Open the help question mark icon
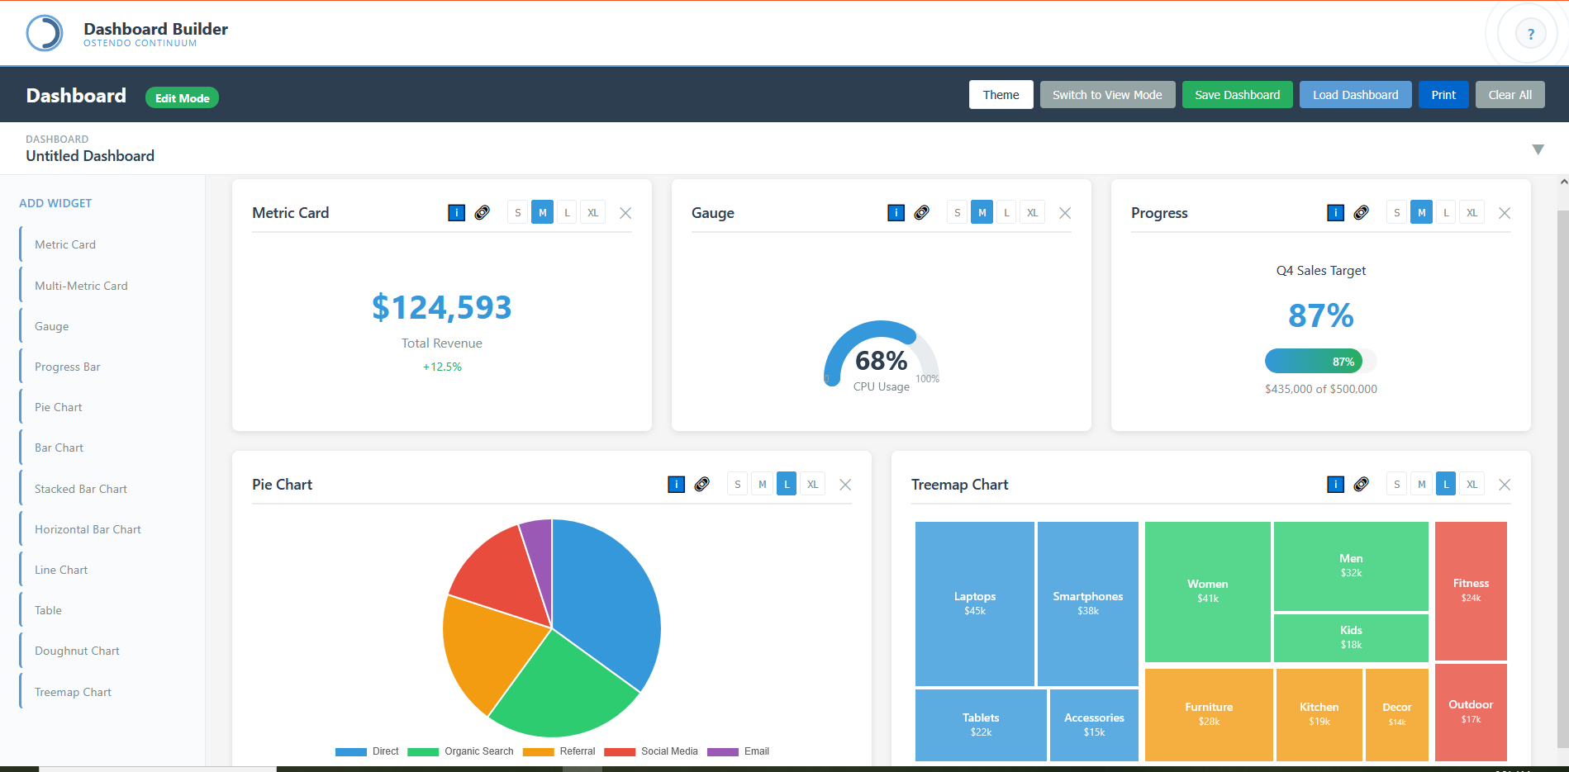Viewport: 1569px width, 772px height. [x=1530, y=33]
